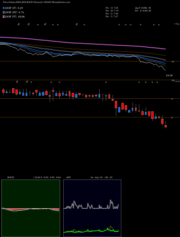Select the 'DOW PT: 10.06' legend text
Screen dimensions: 180x237
15,17
